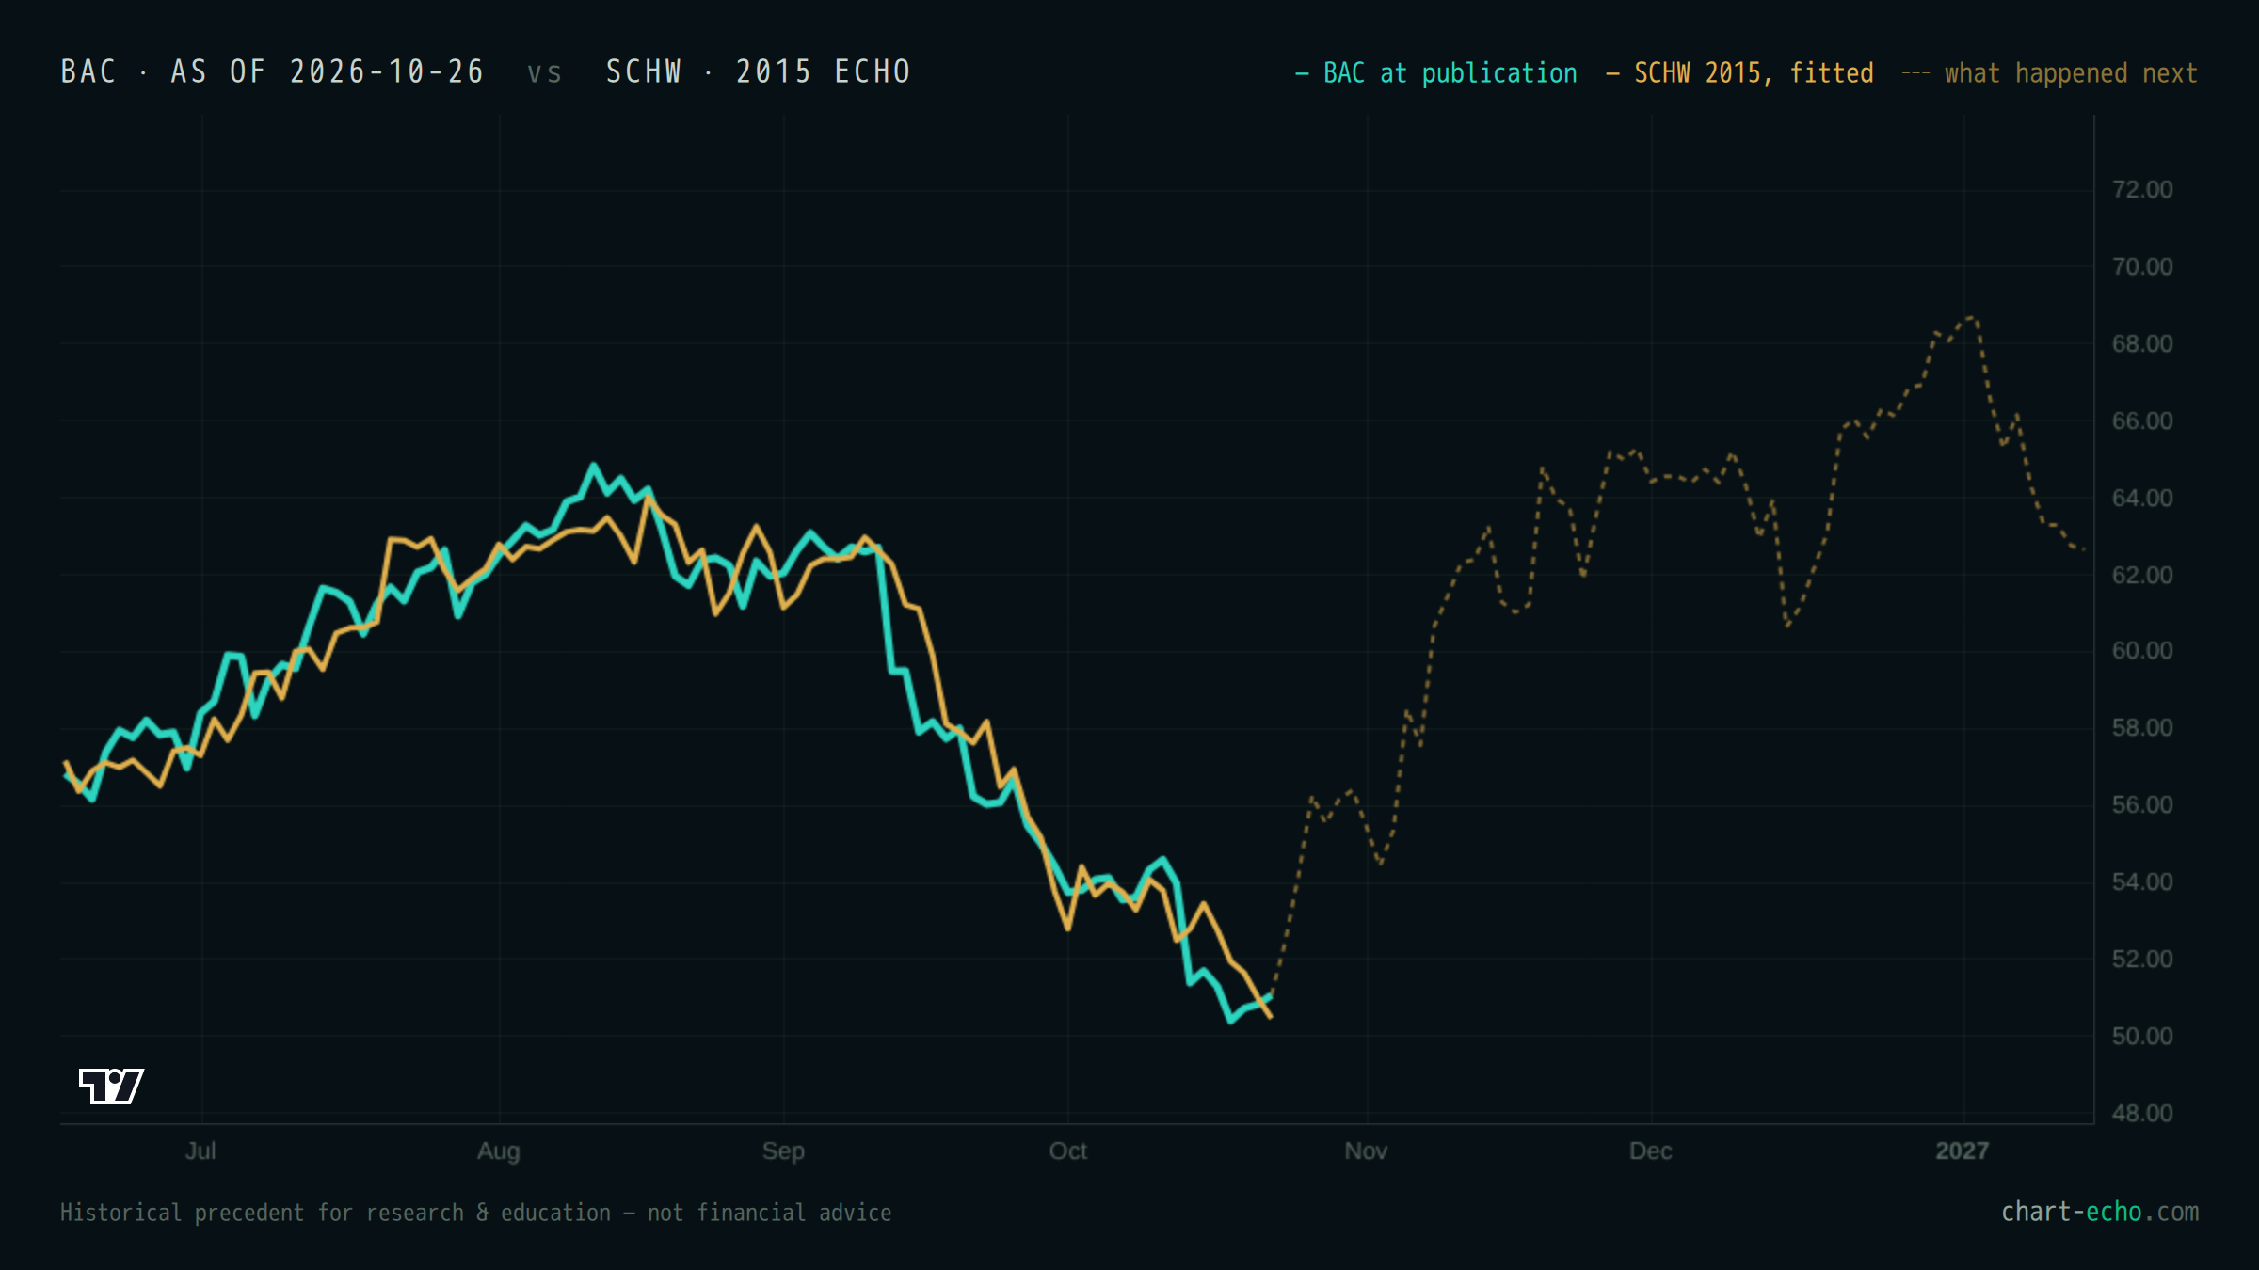Select the 'BAC at publication' legend entry

(1436, 73)
